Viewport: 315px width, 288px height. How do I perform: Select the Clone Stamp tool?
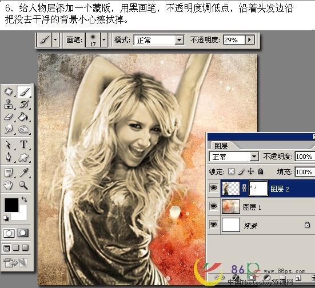(9, 104)
